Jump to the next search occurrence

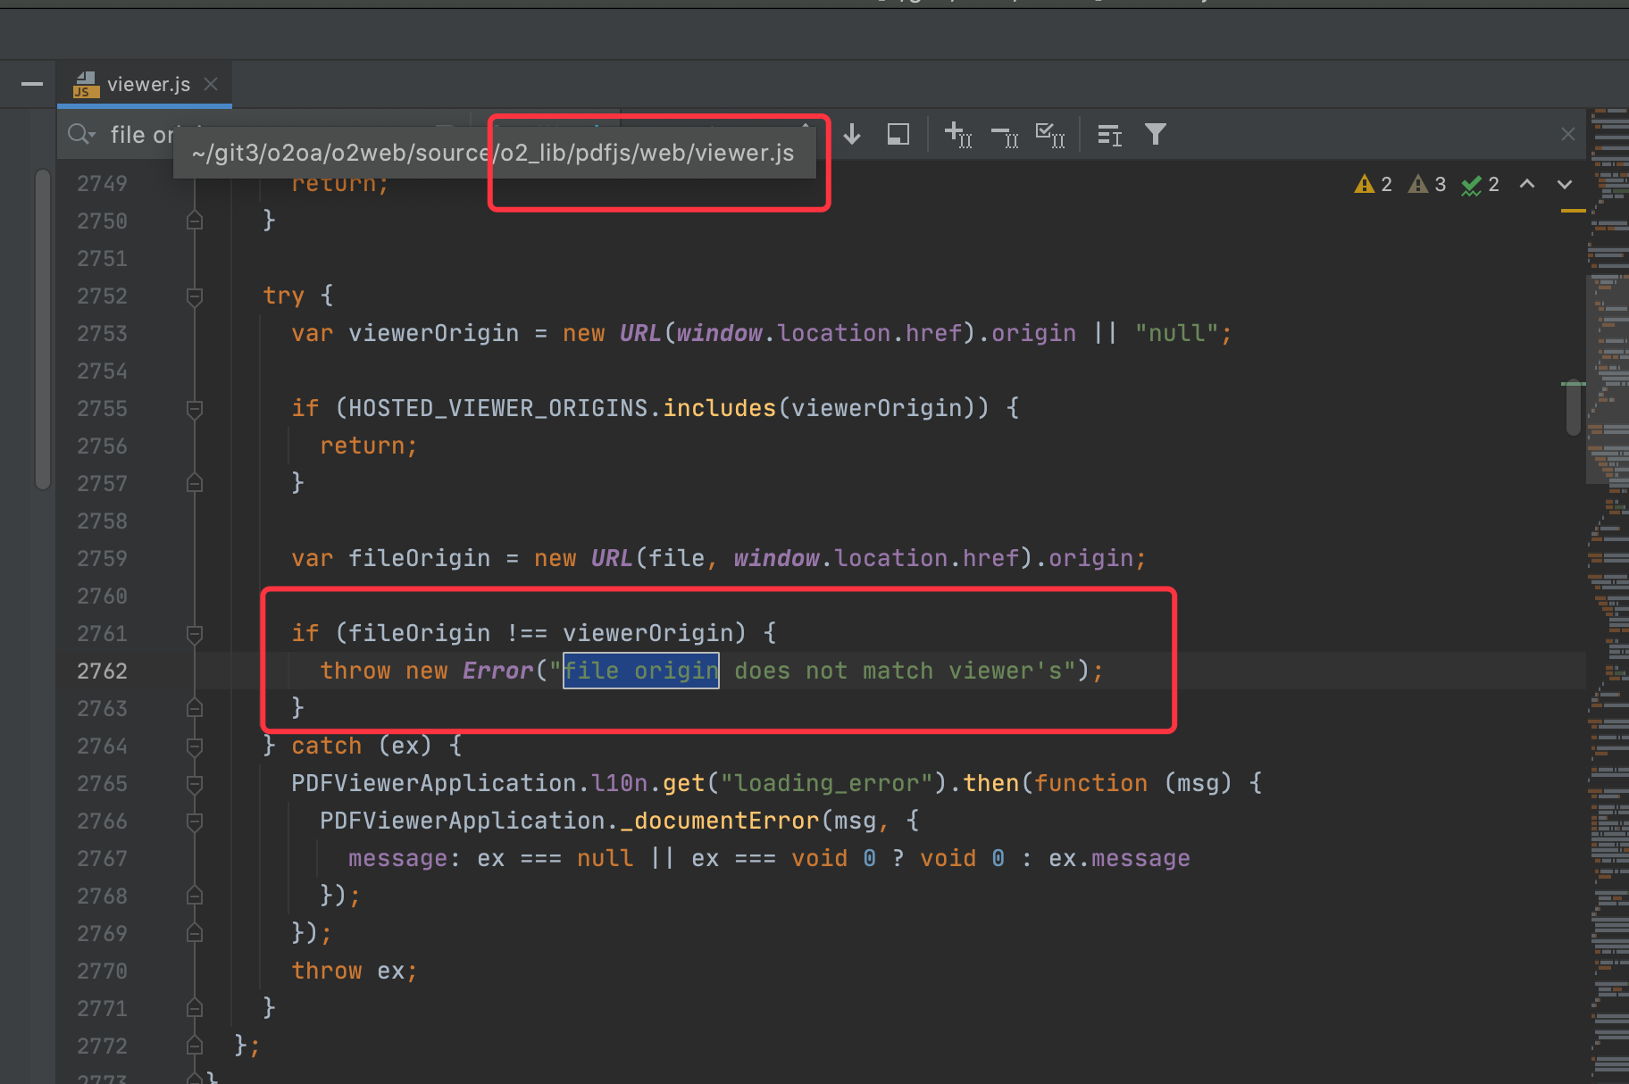point(852,135)
